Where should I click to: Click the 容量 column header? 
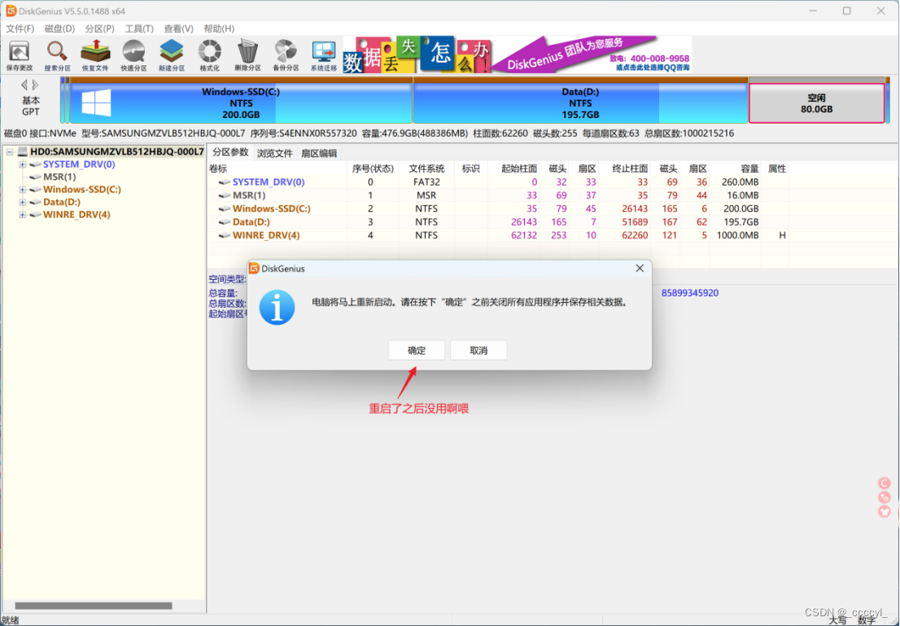736,169
